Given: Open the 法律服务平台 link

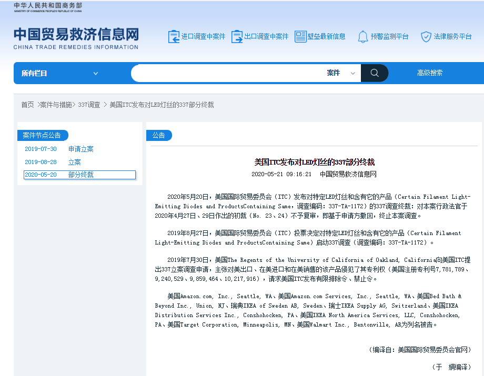Looking at the screenshot, I should [452, 37].
